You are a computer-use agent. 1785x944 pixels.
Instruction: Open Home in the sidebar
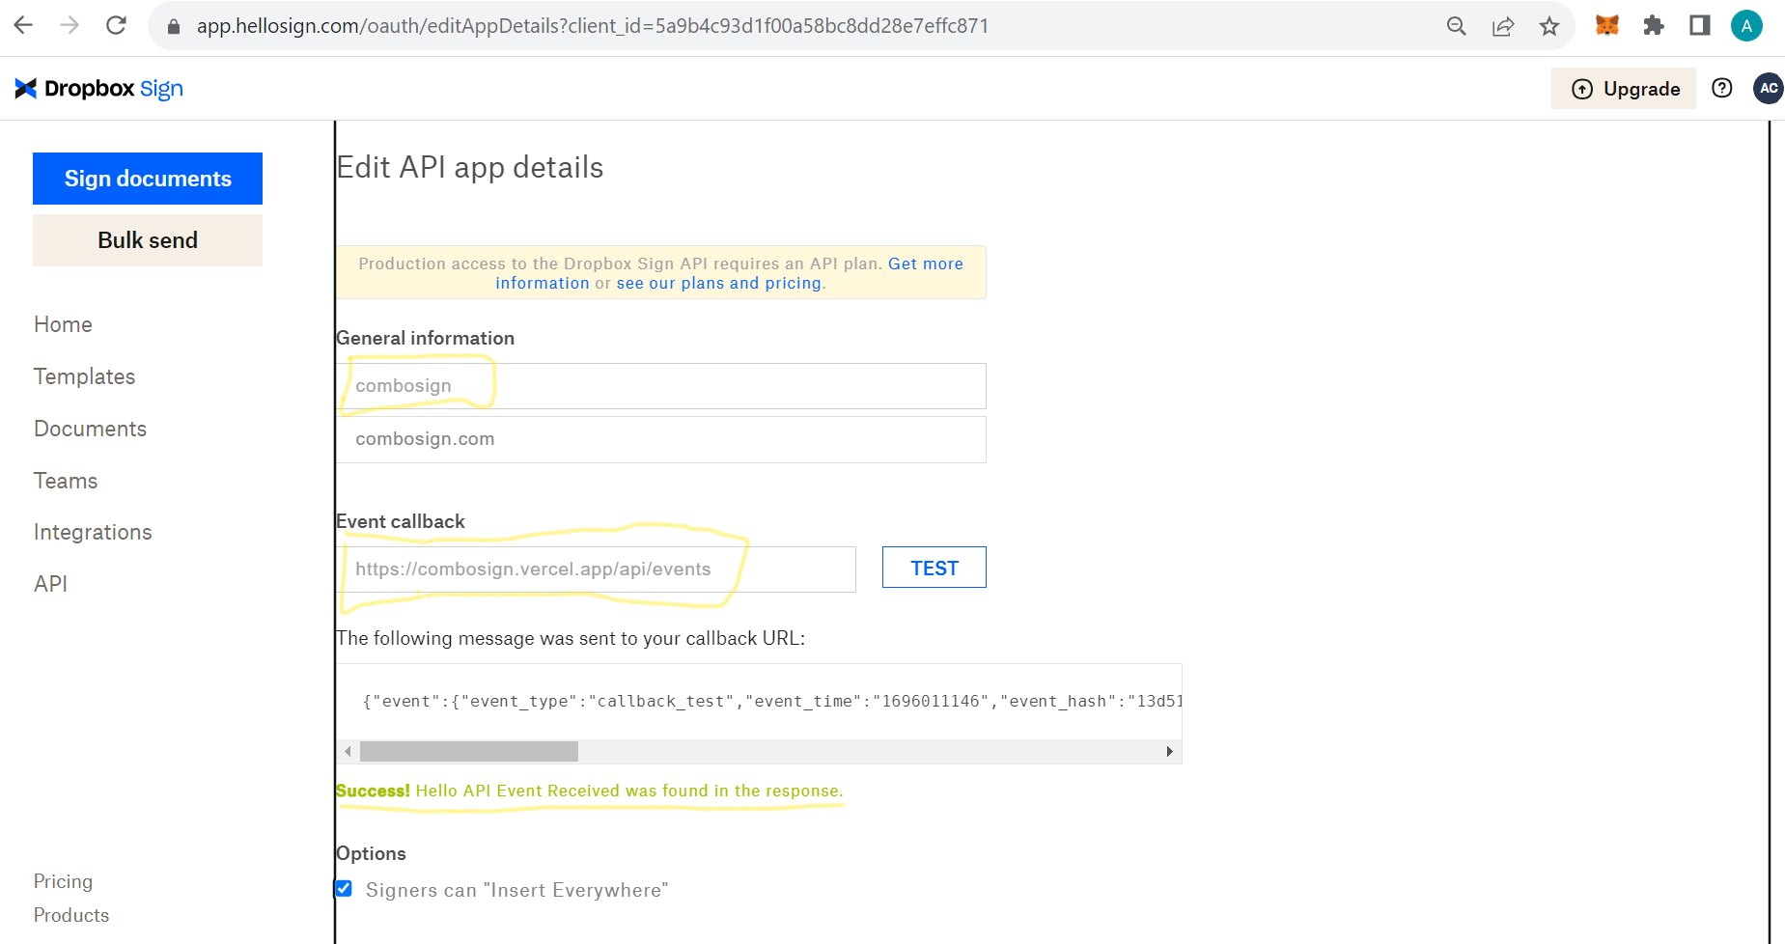click(x=64, y=324)
